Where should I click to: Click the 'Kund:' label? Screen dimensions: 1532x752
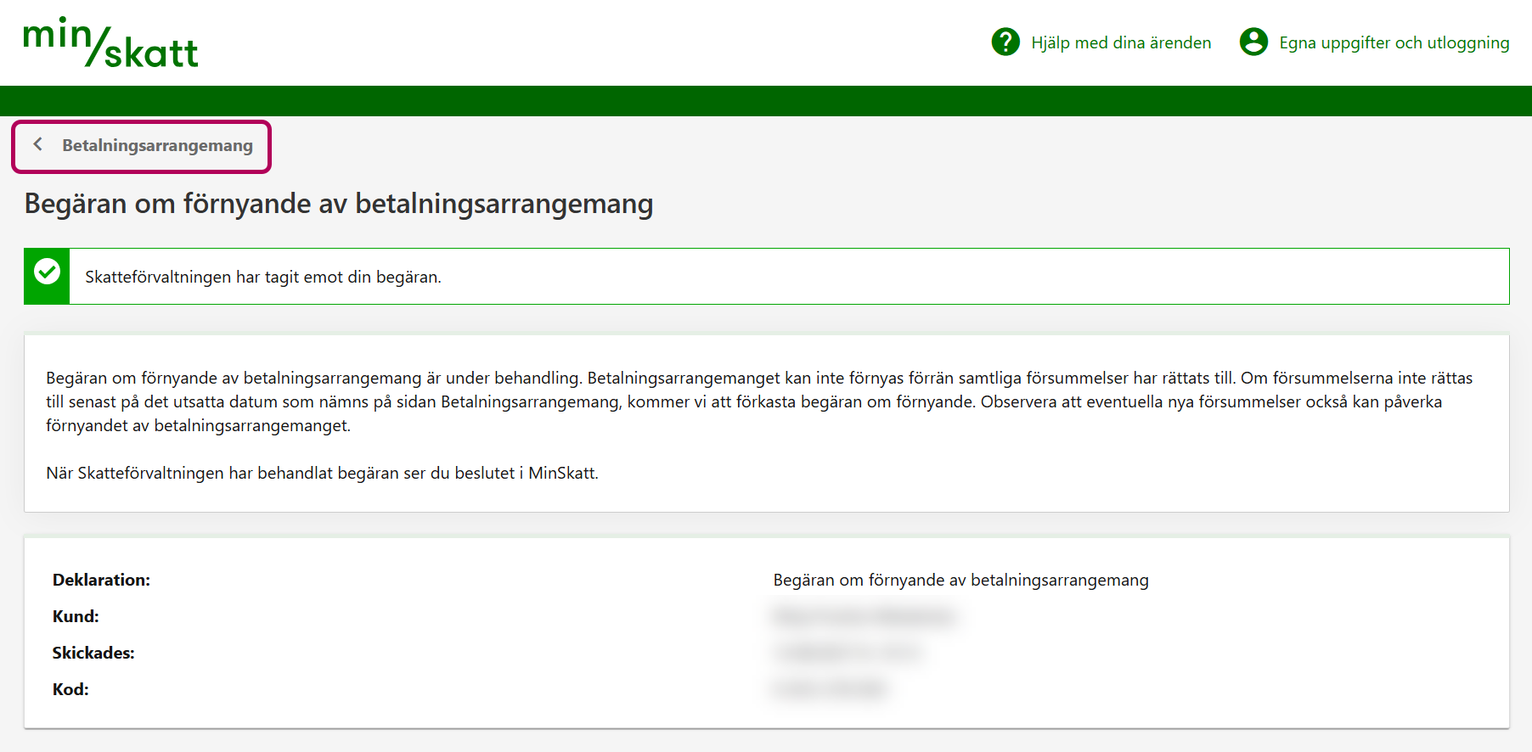pos(76,616)
